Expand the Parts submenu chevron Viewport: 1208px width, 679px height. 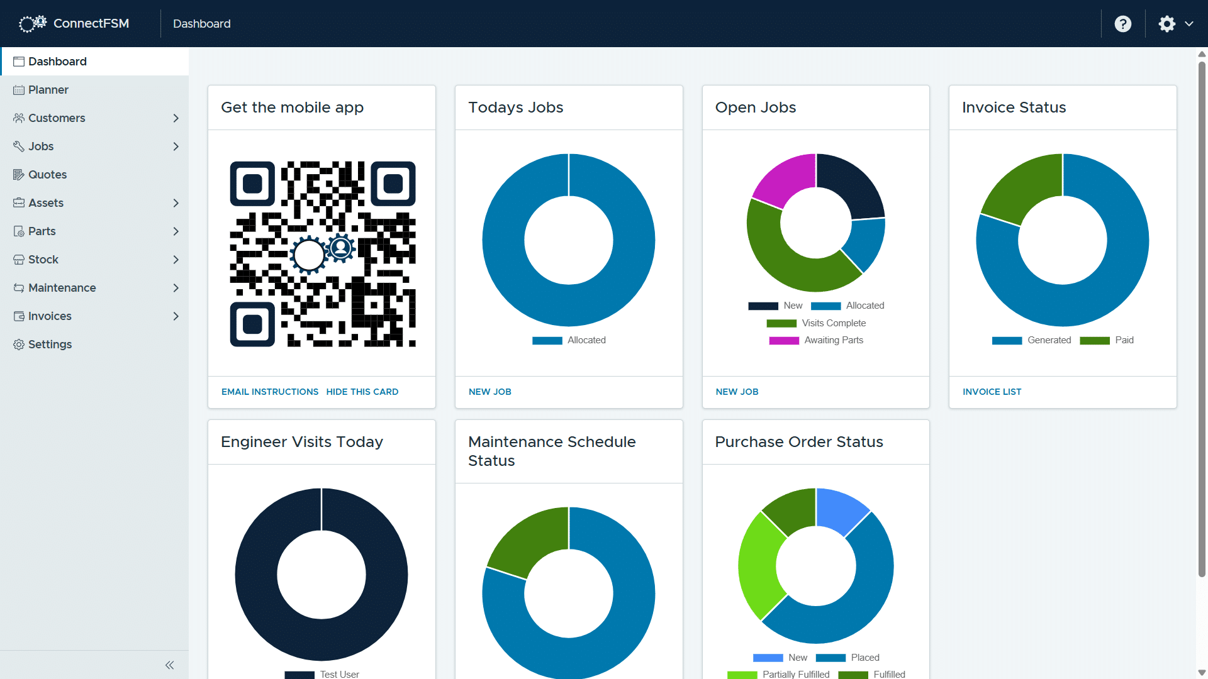[176, 231]
